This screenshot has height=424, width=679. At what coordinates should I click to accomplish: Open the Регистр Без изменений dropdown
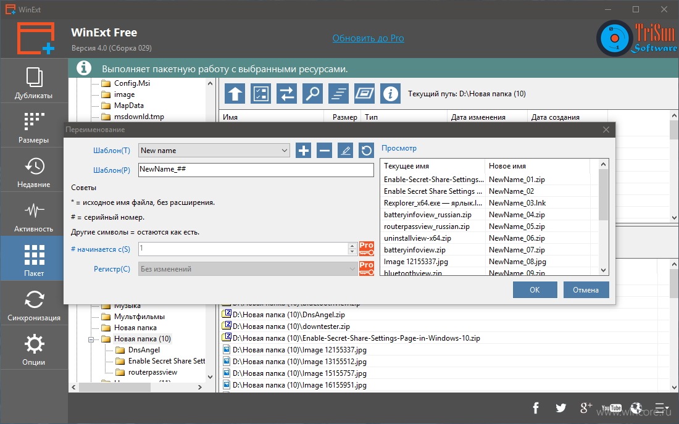(248, 269)
